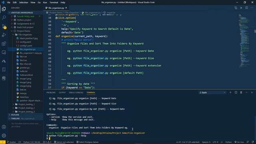Expand the Assignments & CC folder
256x144 pixels.
(26, 24)
